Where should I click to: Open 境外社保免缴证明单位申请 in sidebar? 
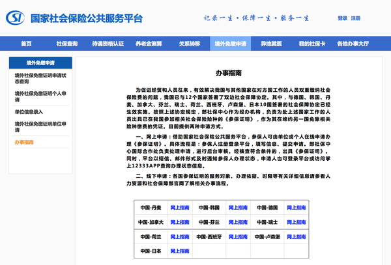coord(40,127)
